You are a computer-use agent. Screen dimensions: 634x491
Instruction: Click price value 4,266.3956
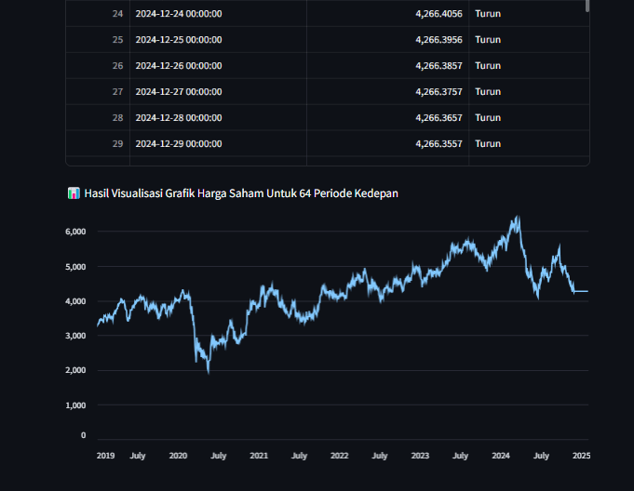click(438, 40)
